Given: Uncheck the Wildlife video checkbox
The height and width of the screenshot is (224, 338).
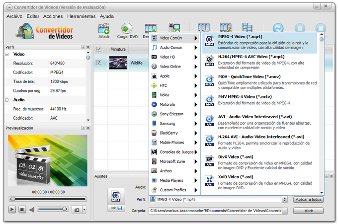Looking at the screenshot, I should tap(99, 63).
